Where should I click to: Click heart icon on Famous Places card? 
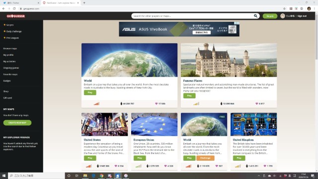[256, 103]
